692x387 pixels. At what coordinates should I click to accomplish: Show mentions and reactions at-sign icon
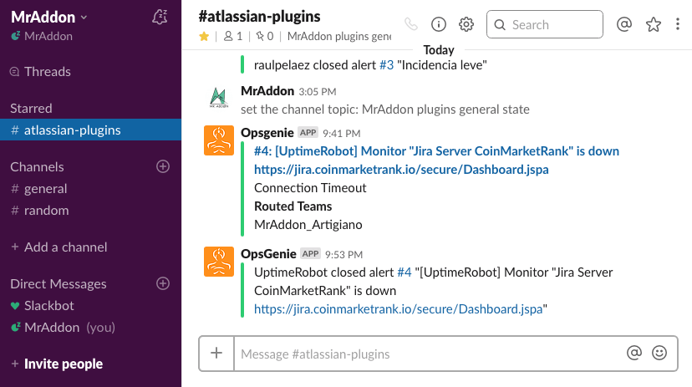(x=623, y=24)
